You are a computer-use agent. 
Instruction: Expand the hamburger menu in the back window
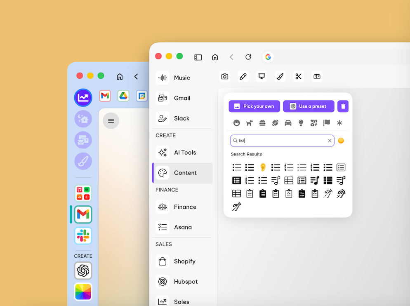tap(111, 120)
